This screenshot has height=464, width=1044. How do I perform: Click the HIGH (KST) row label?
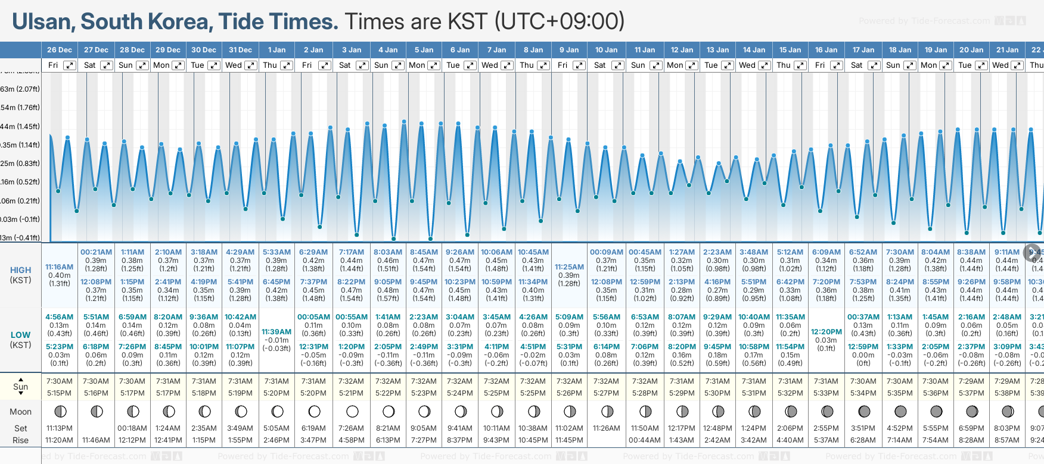tap(21, 275)
